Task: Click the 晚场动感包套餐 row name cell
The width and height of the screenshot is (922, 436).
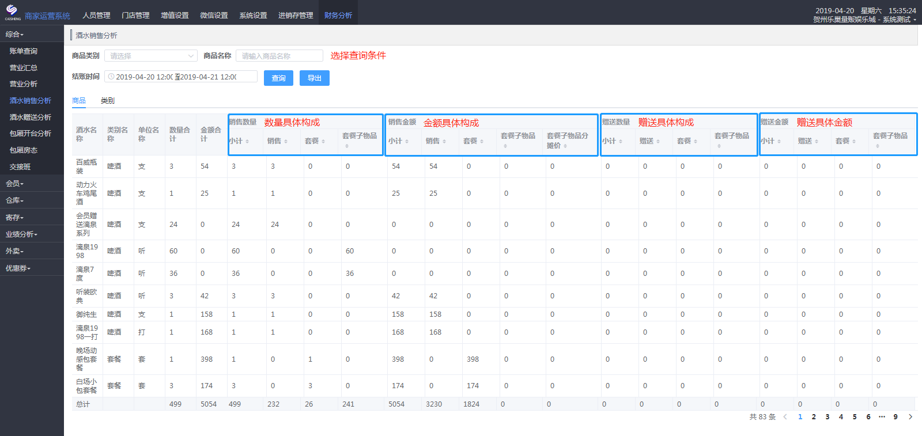Action: (88, 359)
